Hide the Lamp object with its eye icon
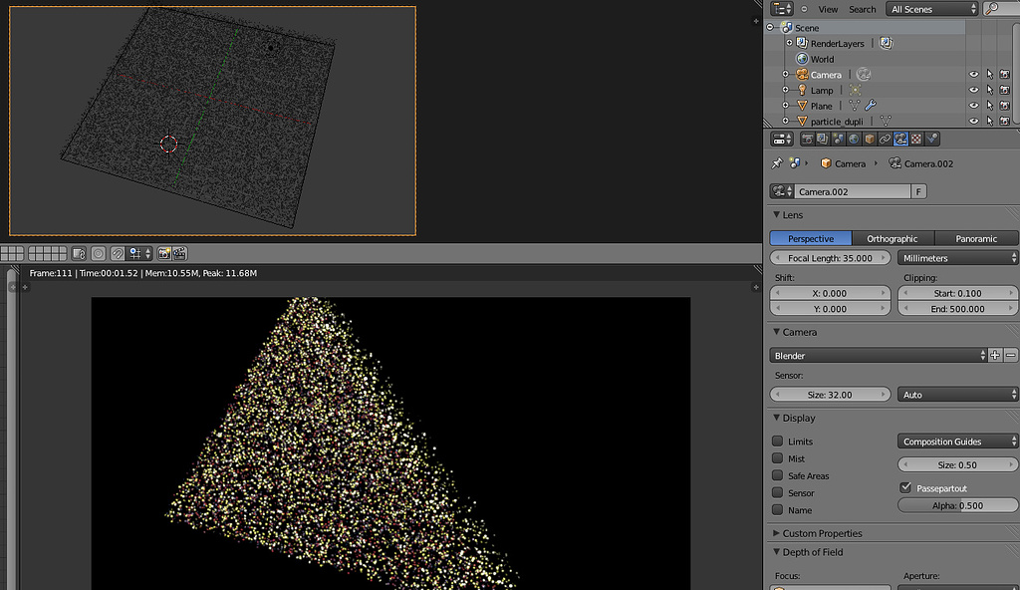The height and width of the screenshot is (590, 1020). (x=974, y=90)
